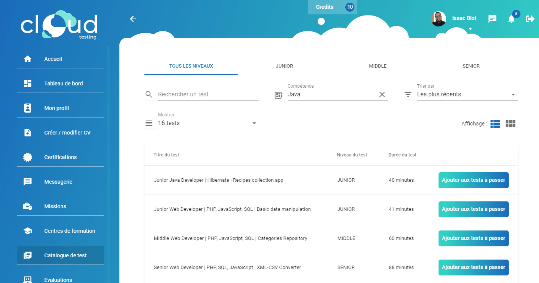This screenshot has width=539, height=283.
Task: Open Créer / modifier CV menu item
Action: coord(60,133)
